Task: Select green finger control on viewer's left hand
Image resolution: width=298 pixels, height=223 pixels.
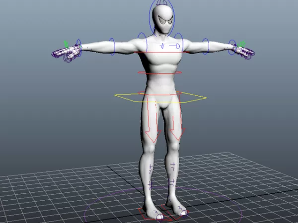Action: pyautogui.click(x=66, y=44)
